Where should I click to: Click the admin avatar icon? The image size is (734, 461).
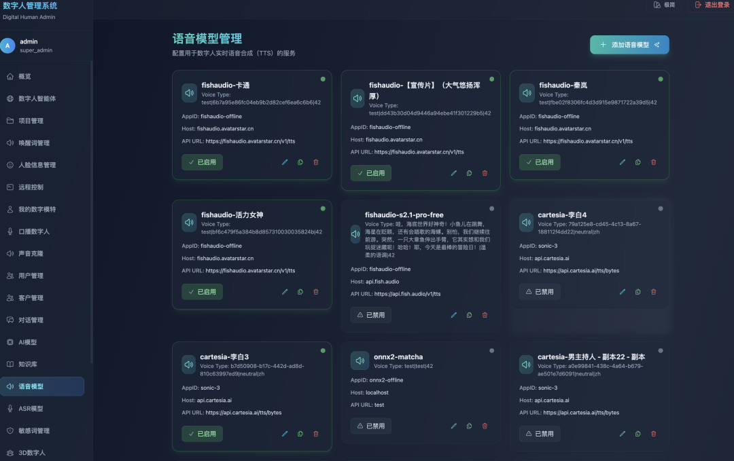(x=7, y=45)
